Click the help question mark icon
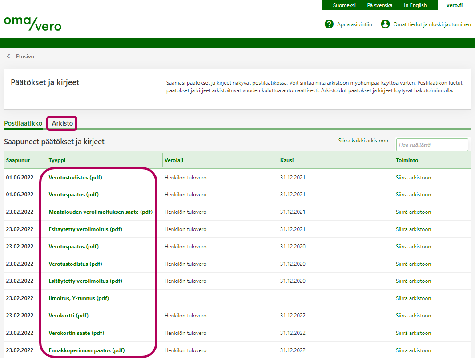 (329, 24)
